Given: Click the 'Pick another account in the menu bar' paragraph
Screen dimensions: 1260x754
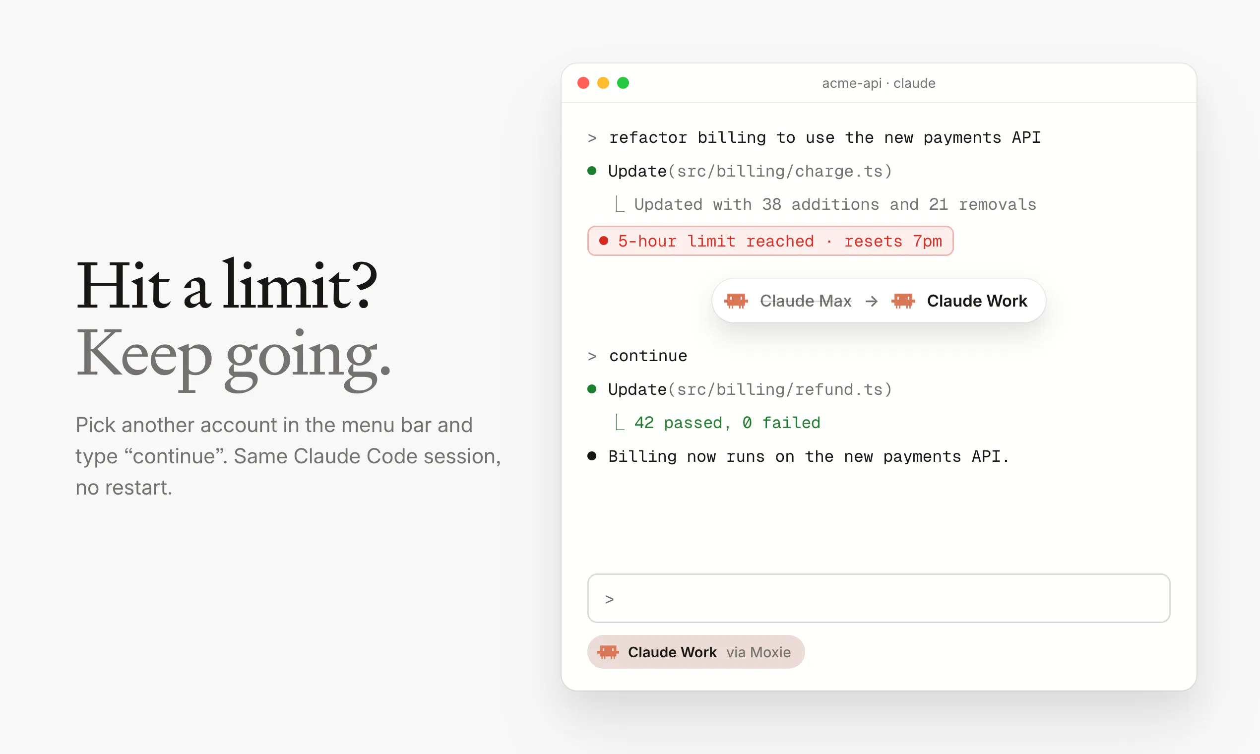Looking at the screenshot, I should (288, 456).
